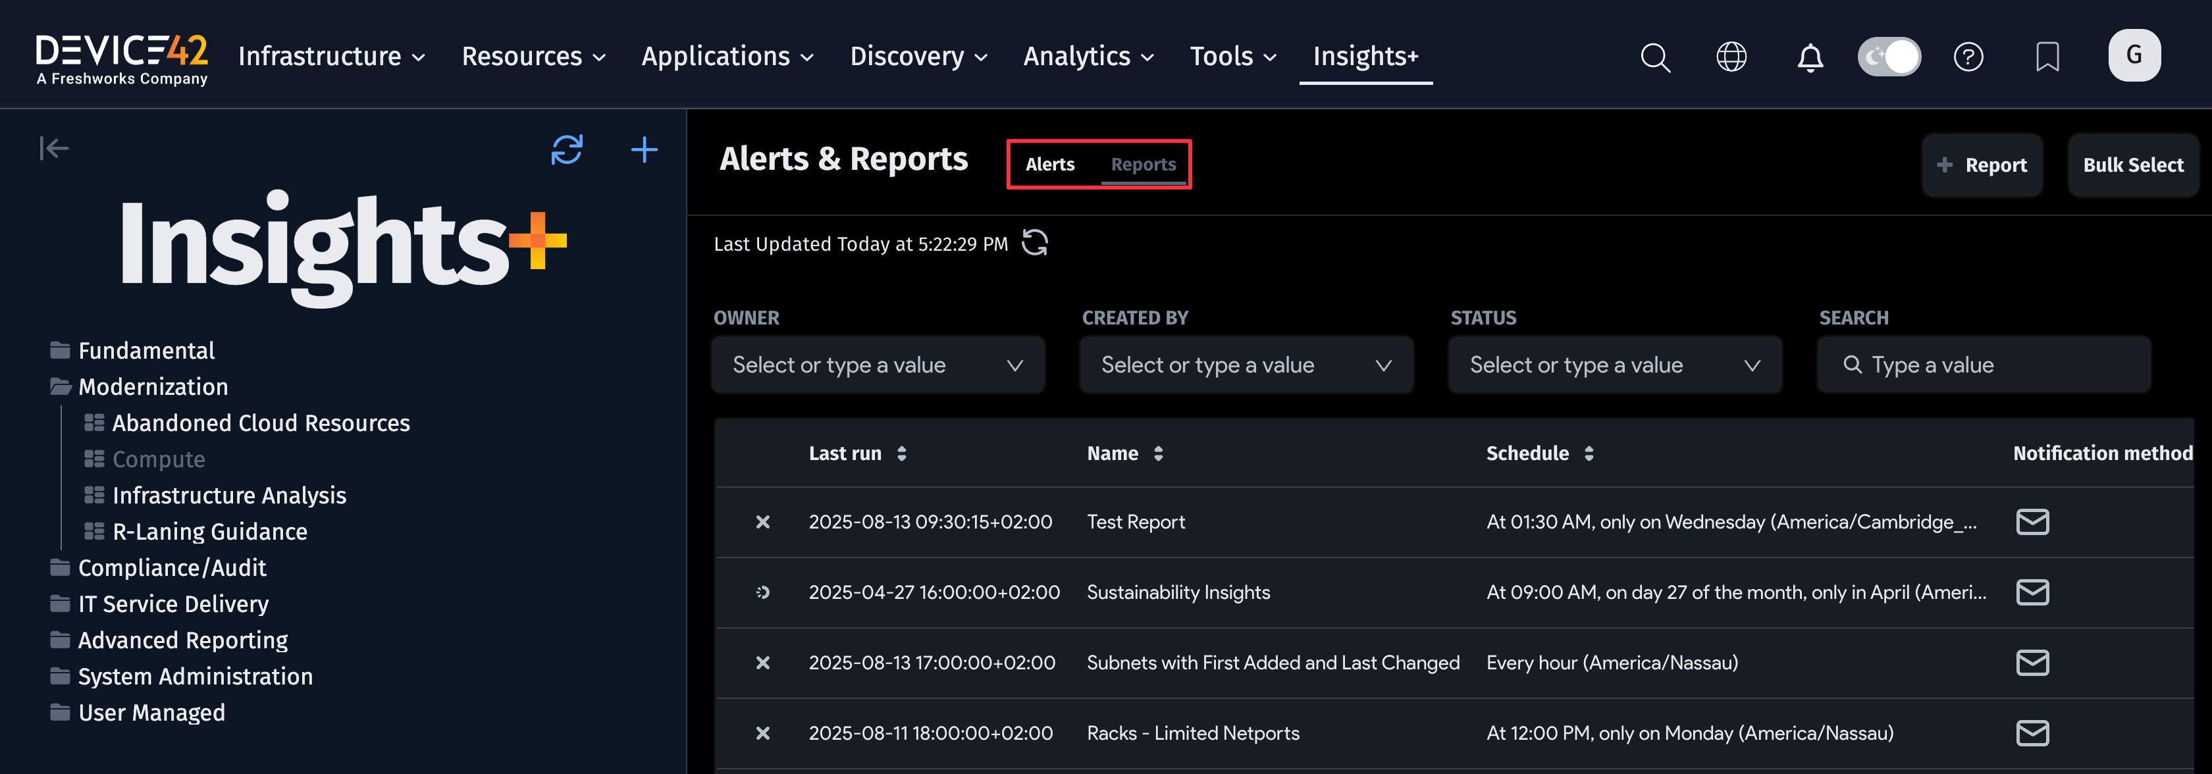Toggle the dark mode switch
Screen dimensions: 2212x774
tap(1888, 56)
